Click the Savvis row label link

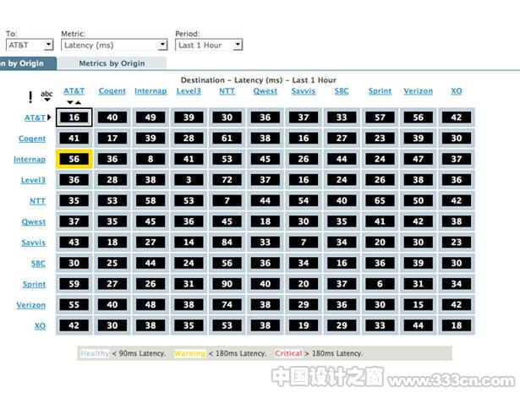[x=34, y=243]
